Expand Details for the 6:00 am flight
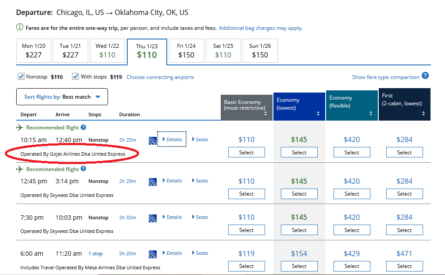Screen dimensions: 445x275 click(172, 253)
